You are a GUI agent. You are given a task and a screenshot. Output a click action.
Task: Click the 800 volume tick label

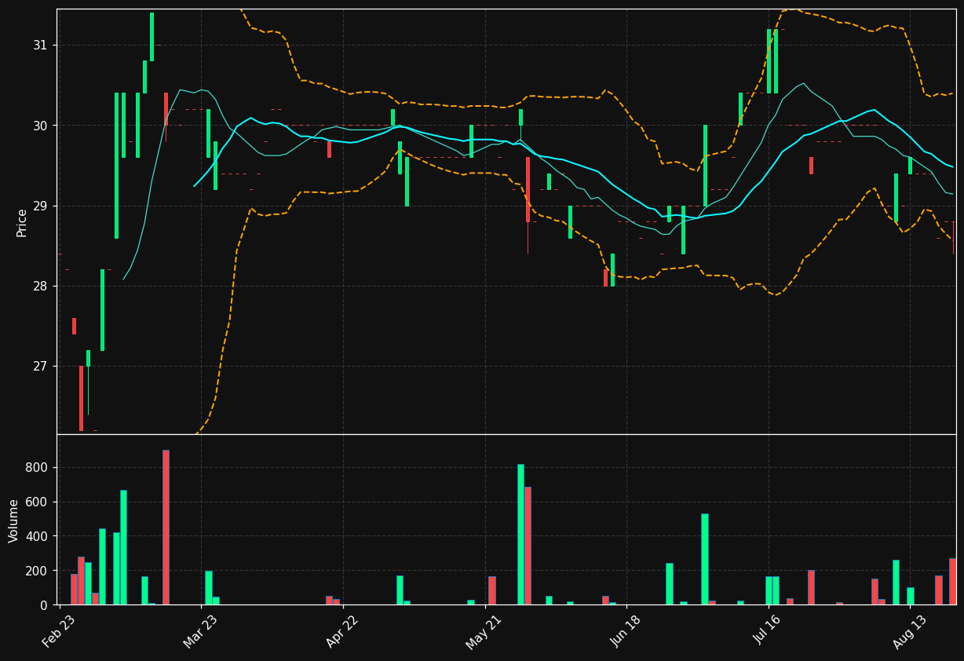pos(37,468)
